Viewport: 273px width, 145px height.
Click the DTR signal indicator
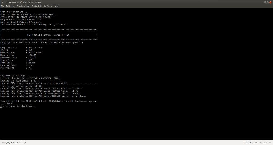pyautogui.click(x=245, y=143)
